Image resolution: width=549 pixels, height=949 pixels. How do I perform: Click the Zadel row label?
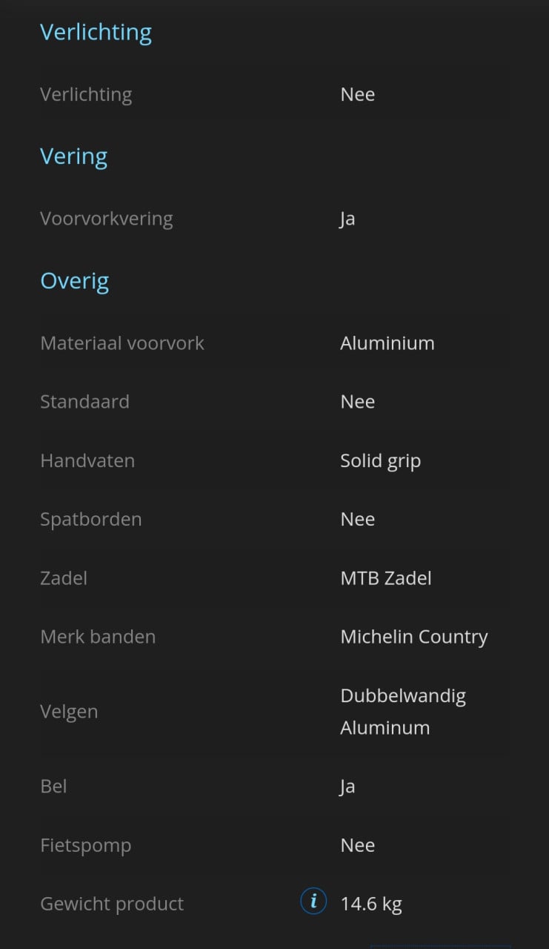[64, 578]
